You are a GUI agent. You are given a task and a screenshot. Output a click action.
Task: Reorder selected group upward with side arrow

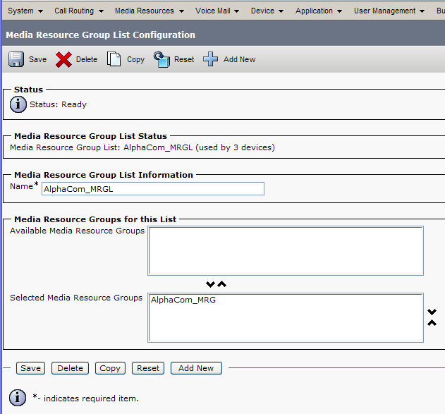tap(432, 323)
